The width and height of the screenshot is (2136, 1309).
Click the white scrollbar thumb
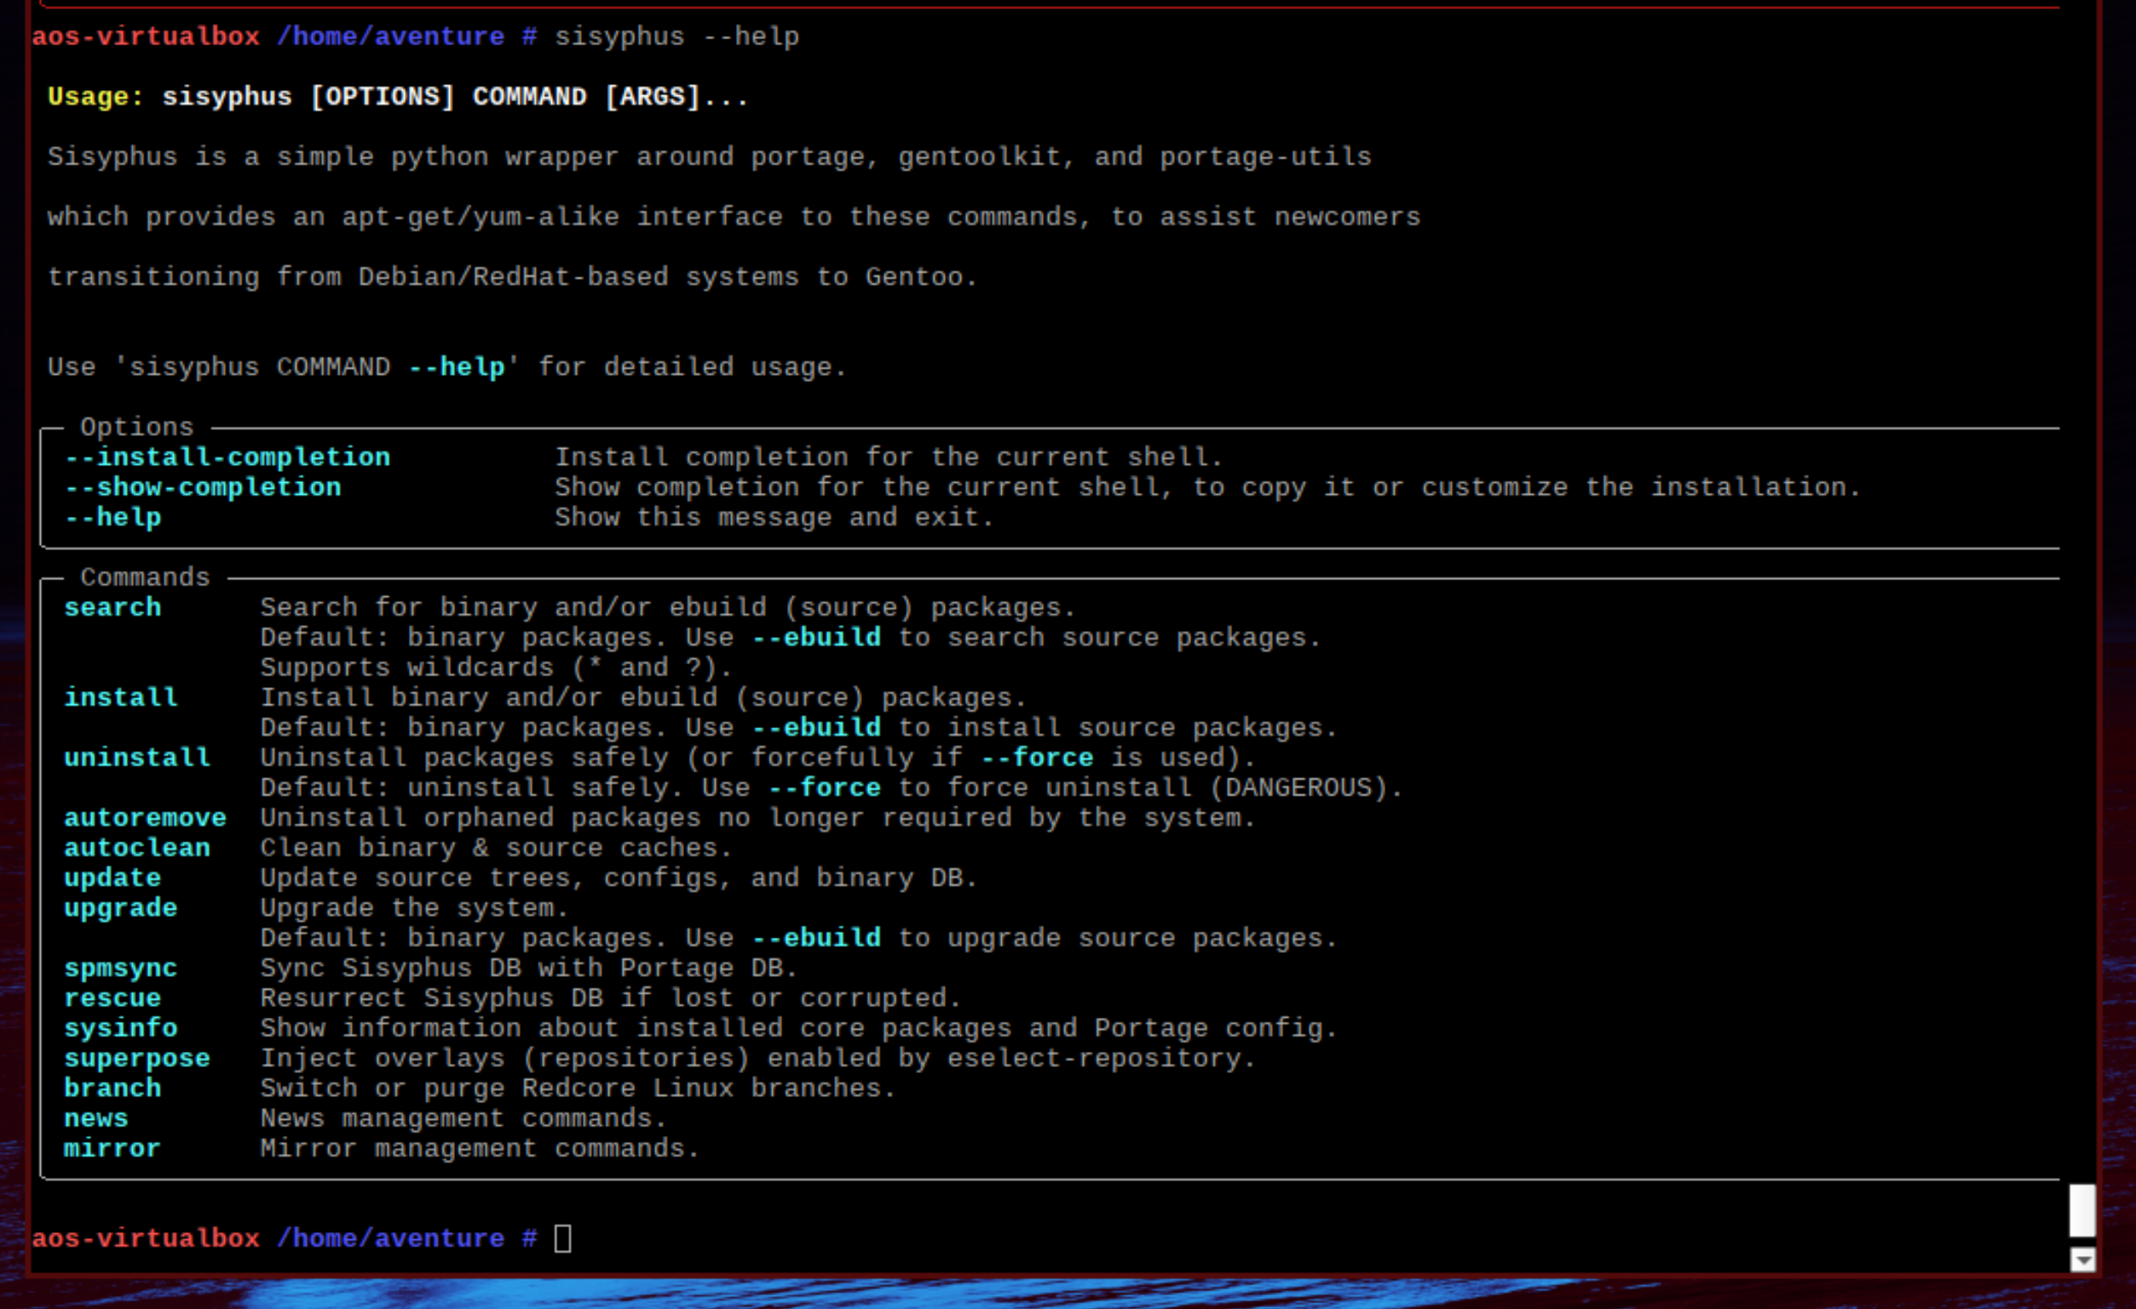coord(2082,1210)
